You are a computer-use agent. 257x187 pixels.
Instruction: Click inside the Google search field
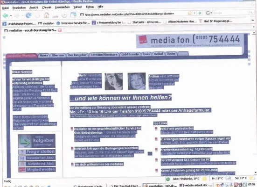[230, 13]
